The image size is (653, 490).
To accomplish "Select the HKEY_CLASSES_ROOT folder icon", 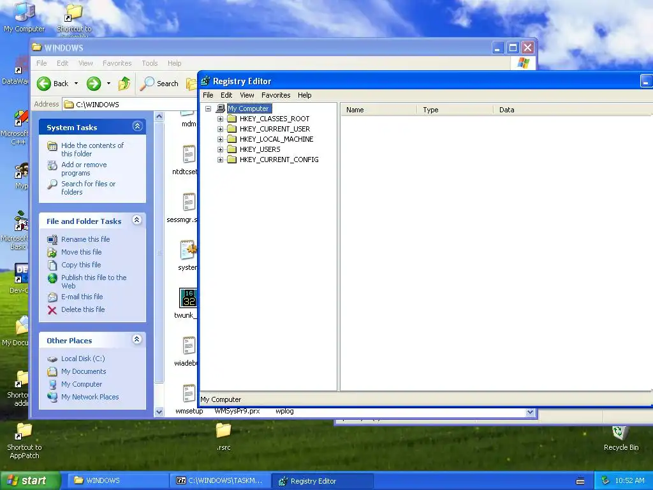I will coord(232,119).
